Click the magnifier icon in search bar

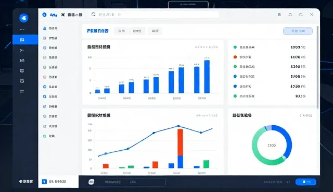coord(94,15)
